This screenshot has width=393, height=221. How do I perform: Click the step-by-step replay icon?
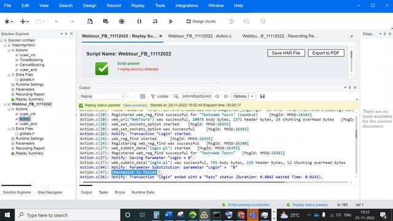tap(155, 21)
